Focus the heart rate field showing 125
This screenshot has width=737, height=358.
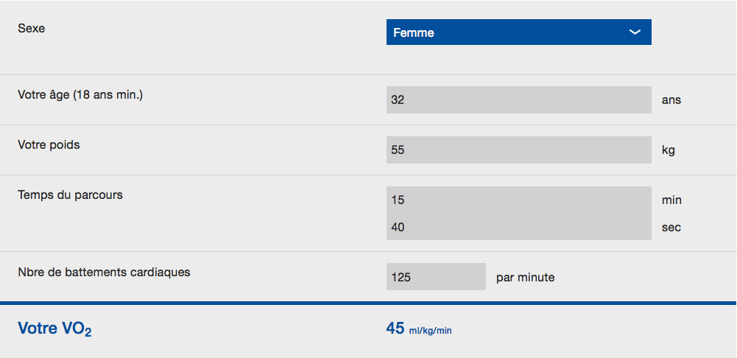click(x=436, y=277)
